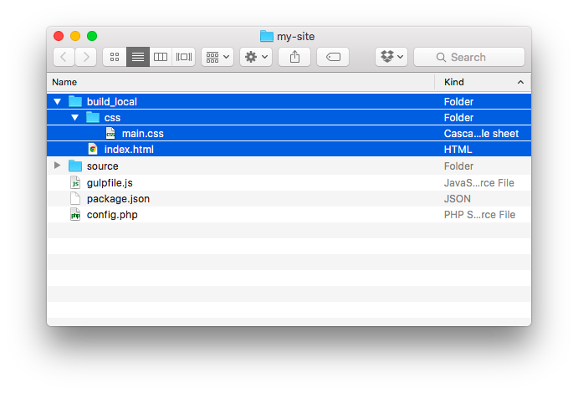
Task: Select the index.html Chrome file icon
Action: pos(93,149)
